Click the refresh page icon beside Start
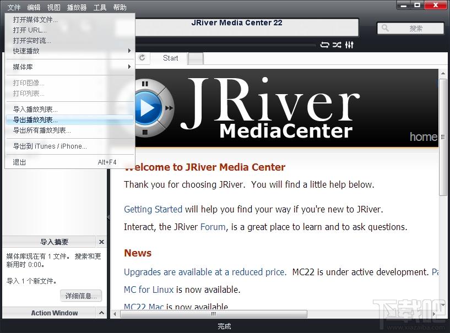 coord(142,58)
